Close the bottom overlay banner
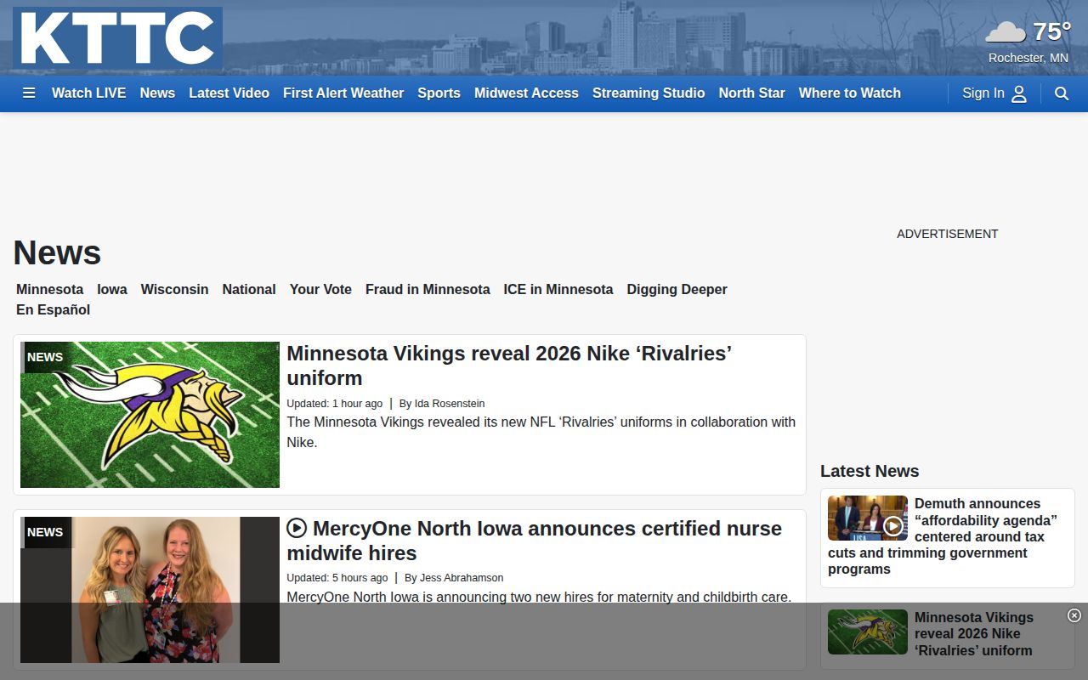Image resolution: width=1088 pixels, height=680 pixels. click(x=1074, y=615)
